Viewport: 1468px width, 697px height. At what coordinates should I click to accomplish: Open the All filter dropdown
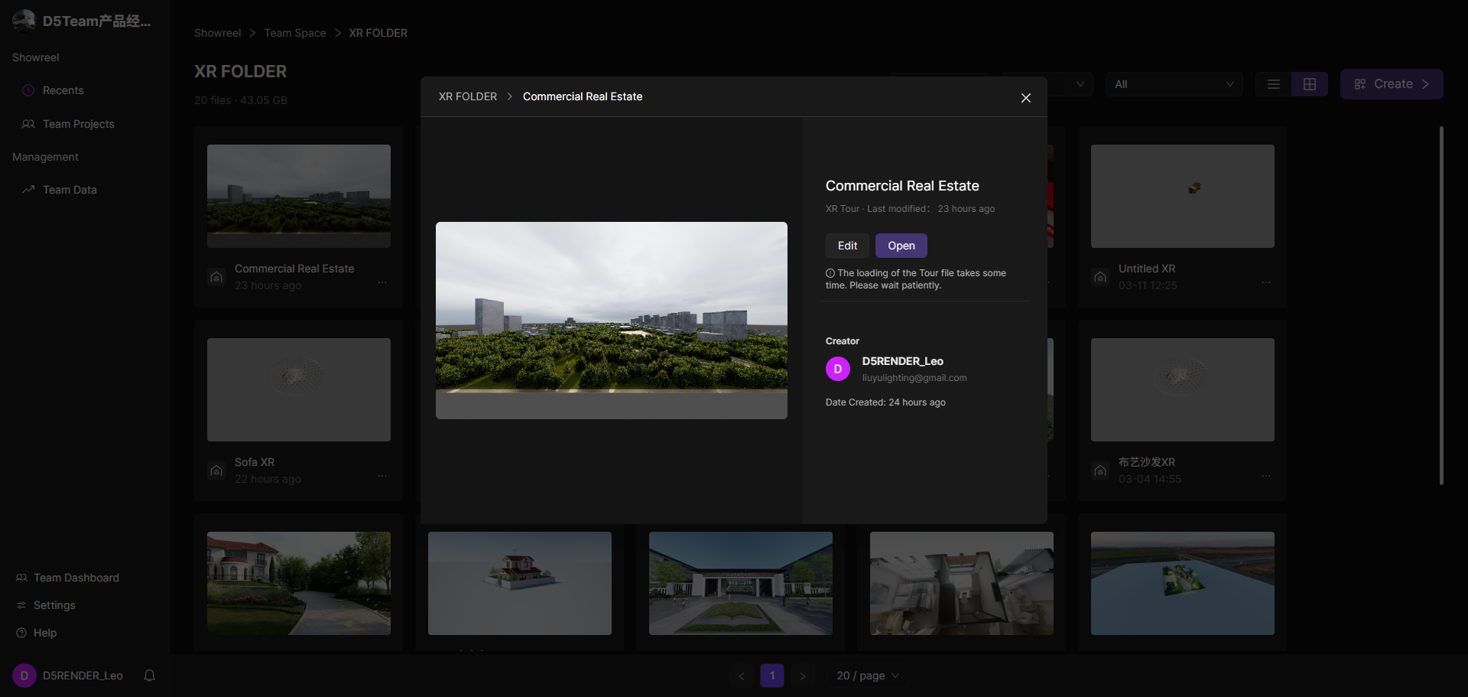point(1174,84)
